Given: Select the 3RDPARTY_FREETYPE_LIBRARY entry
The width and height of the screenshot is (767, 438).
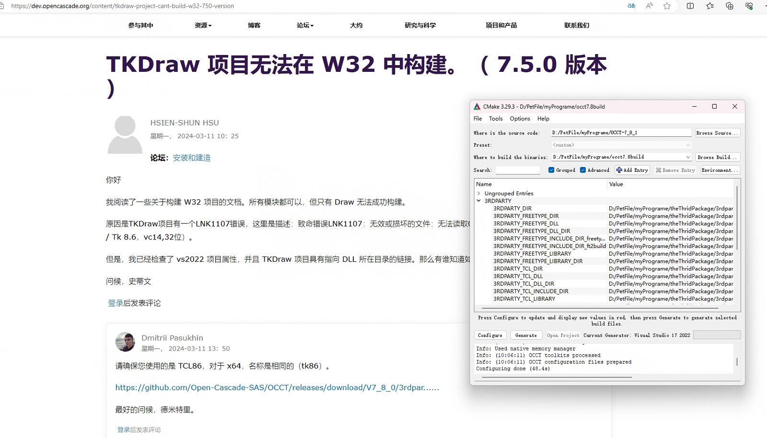Looking at the screenshot, I should pos(532,254).
